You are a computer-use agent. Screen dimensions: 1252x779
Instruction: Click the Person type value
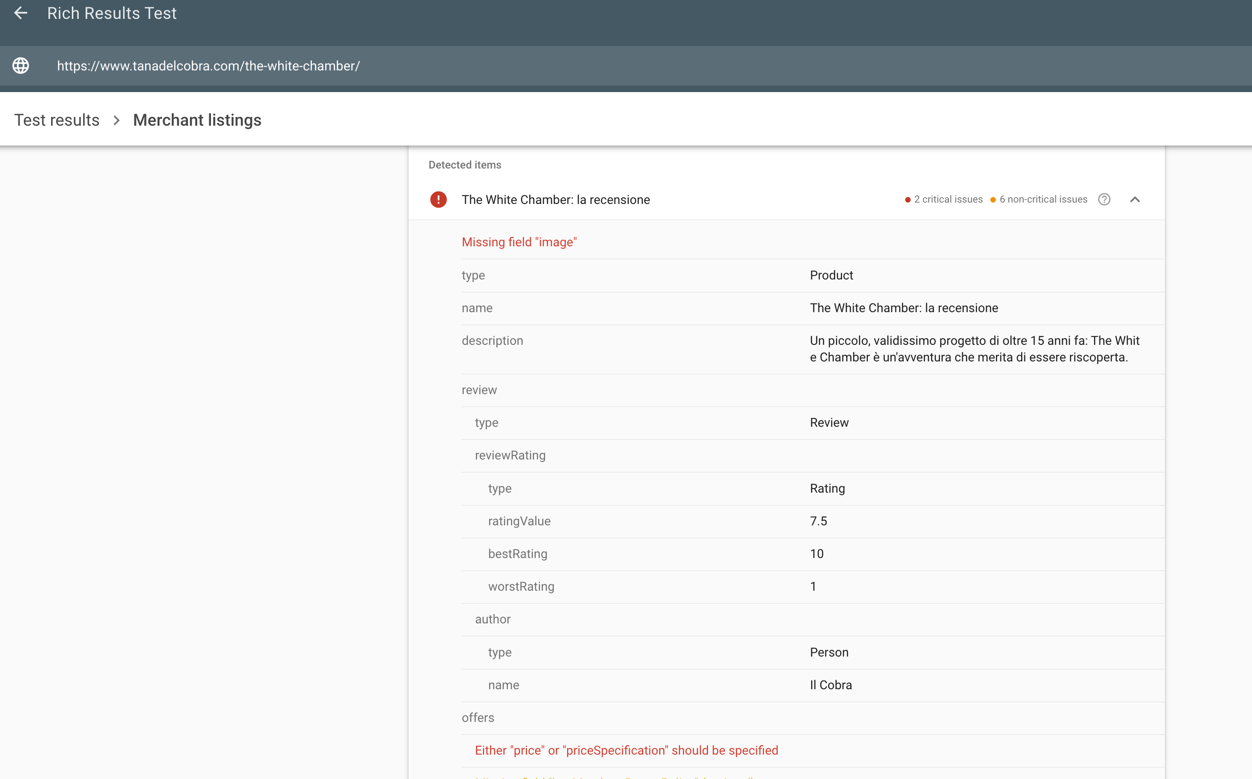coord(829,652)
